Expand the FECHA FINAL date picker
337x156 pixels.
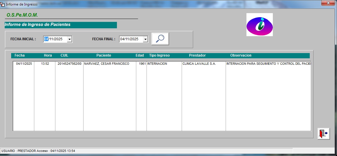[x=145, y=39]
